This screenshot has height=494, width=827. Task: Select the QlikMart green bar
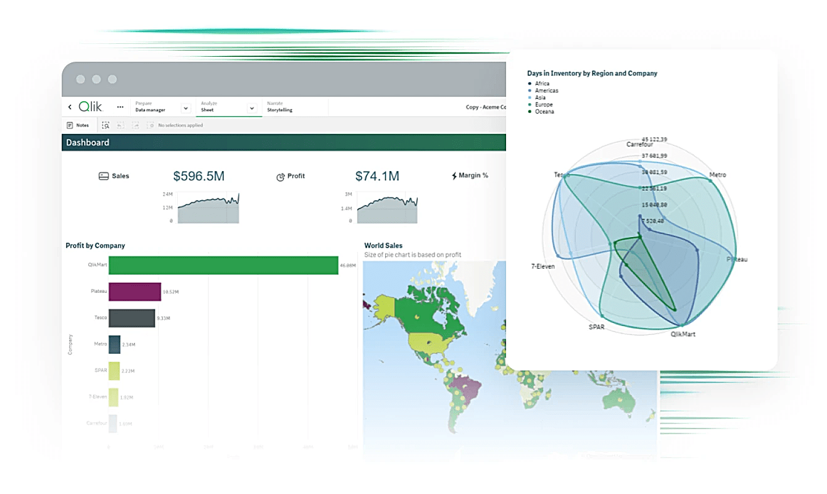(223, 266)
